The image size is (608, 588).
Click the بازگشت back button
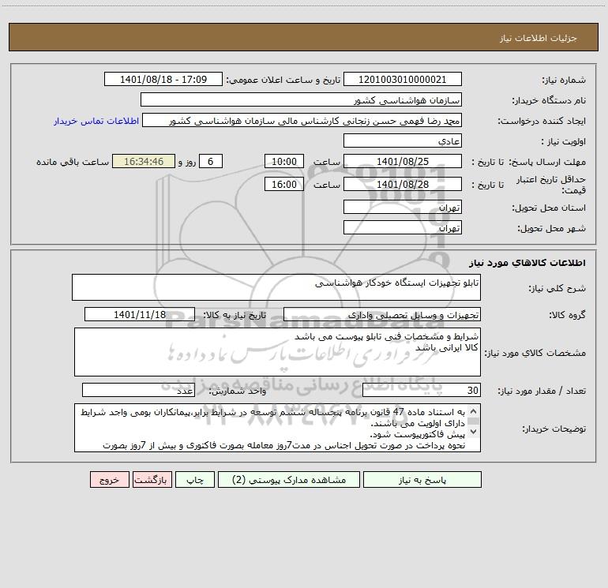coord(152,479)
